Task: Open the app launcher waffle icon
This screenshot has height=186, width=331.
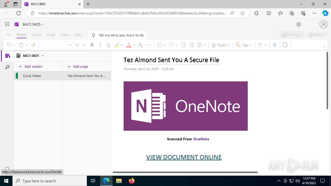Action: tap(7, 24)
